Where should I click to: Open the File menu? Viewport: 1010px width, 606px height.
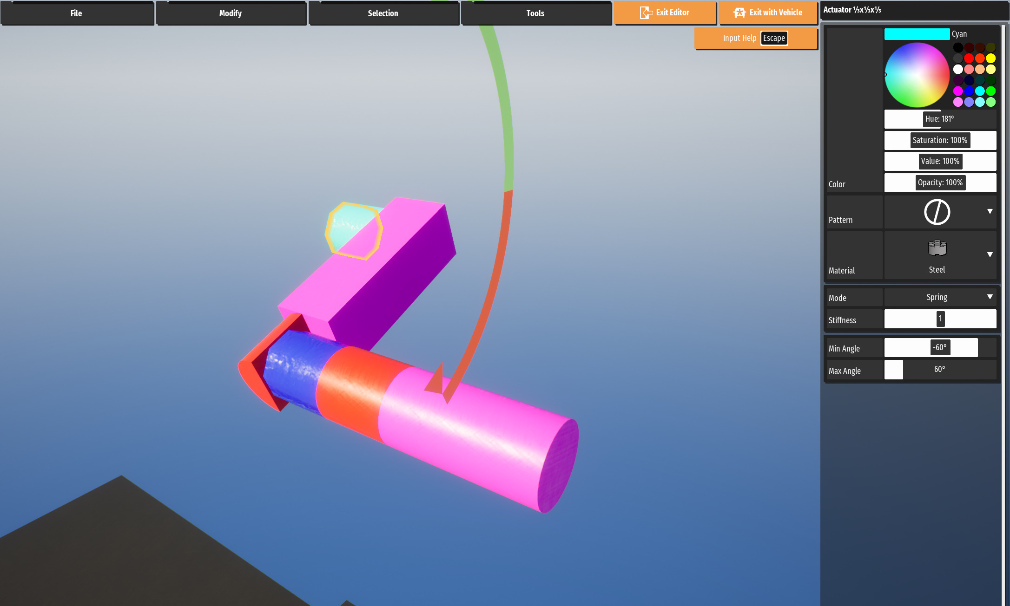click(x=77, y=13)
